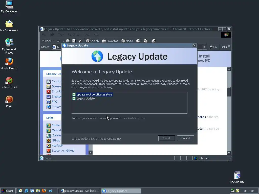Select Mozilla Firefox desktop shortcut
Screen dimensions: 259x194
click(9, 64)
